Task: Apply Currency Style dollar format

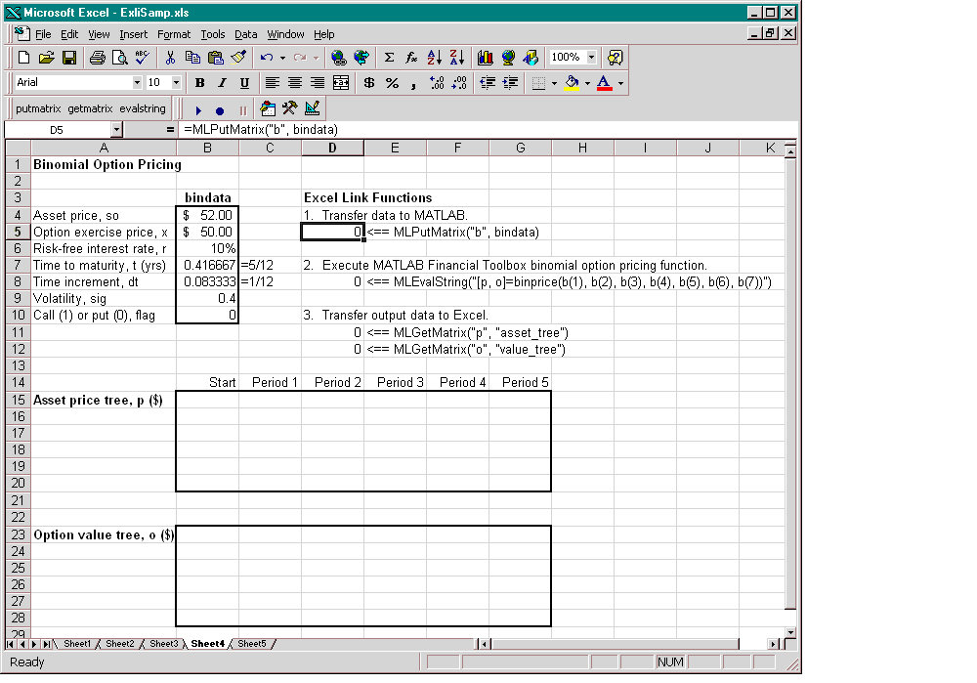Action: click(x=369, y=83)
